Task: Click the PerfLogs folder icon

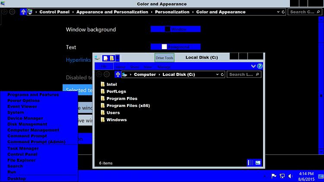Action: click(x=103, y=91)
